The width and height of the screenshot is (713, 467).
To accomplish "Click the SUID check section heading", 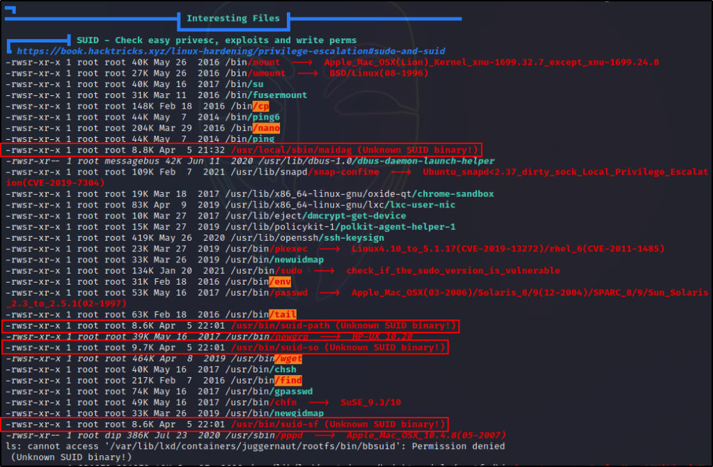I will tap(216, 40).
